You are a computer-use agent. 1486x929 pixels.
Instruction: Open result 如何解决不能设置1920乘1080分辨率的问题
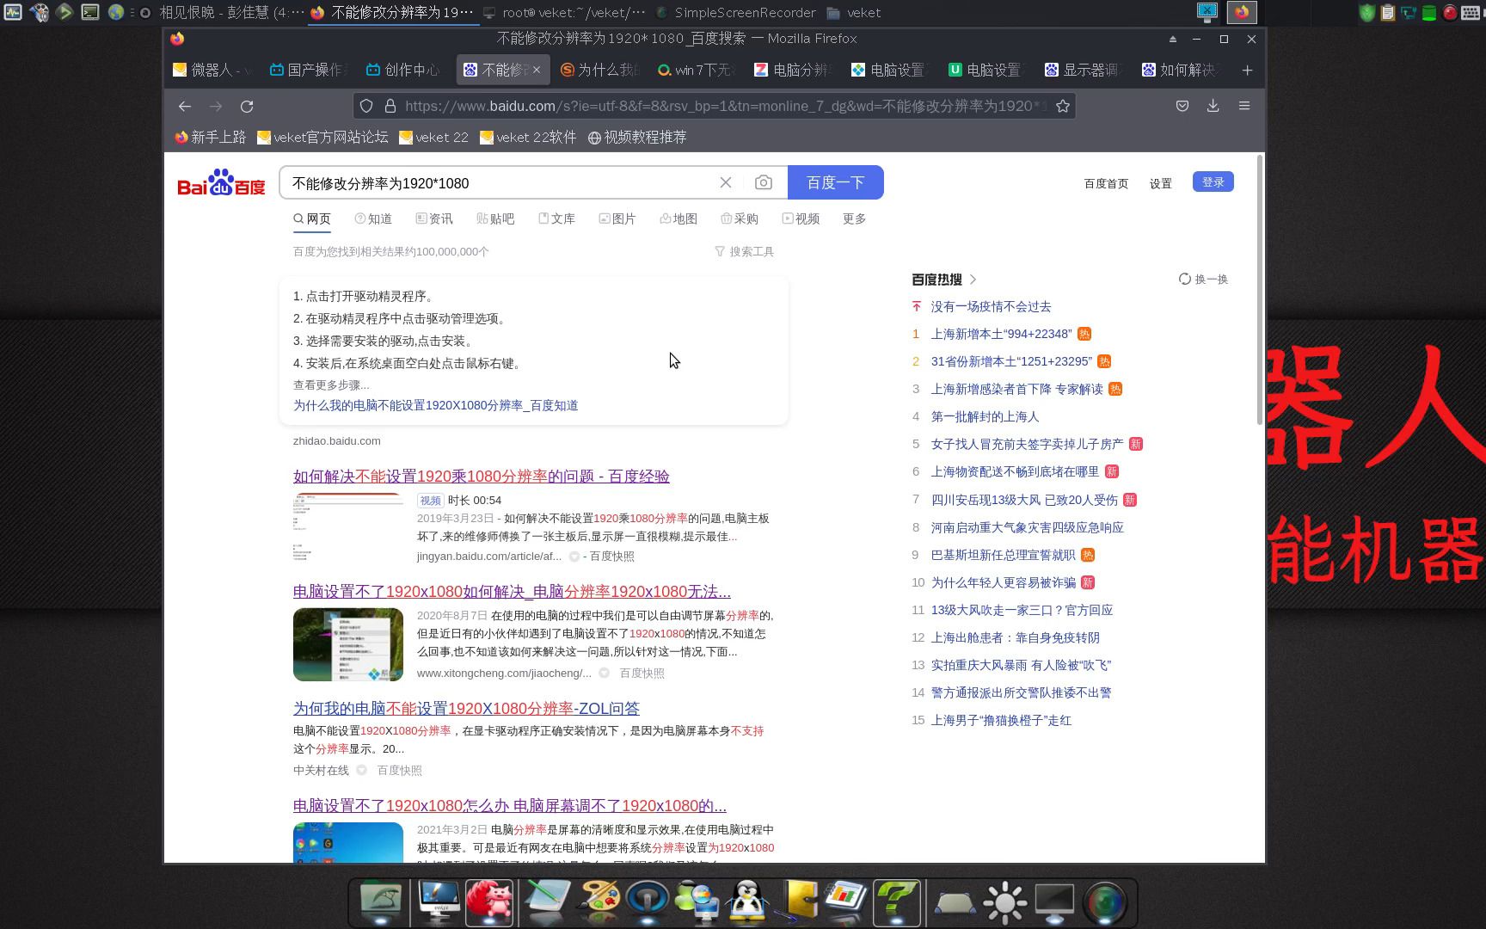click(x=481, y=476)
